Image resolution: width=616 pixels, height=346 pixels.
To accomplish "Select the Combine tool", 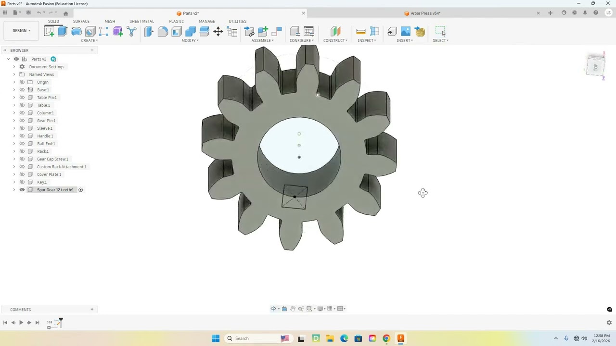I will tap(191, 32).
